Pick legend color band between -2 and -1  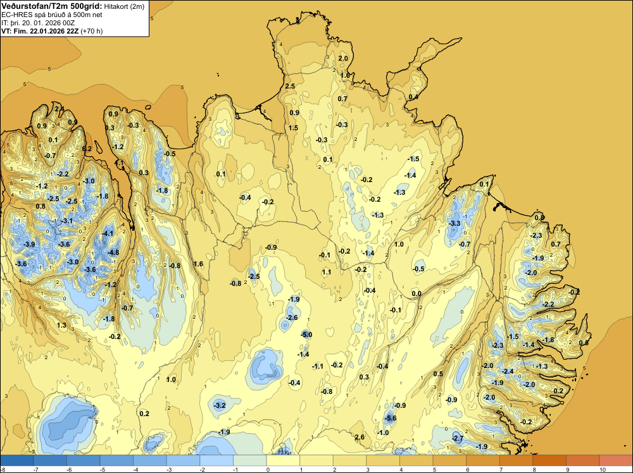(x=216, y=460)
